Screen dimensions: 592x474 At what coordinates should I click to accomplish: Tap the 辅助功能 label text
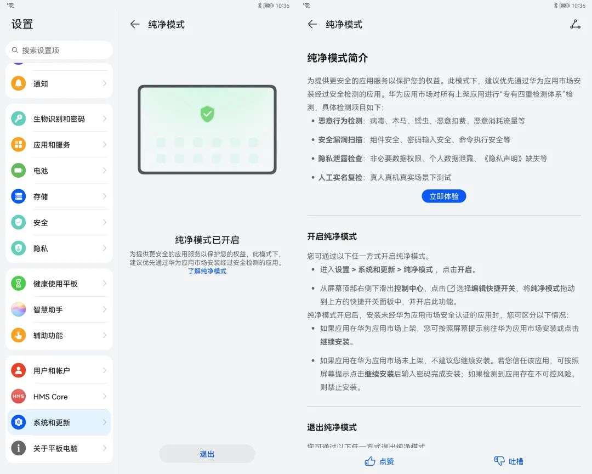(48, 336)
